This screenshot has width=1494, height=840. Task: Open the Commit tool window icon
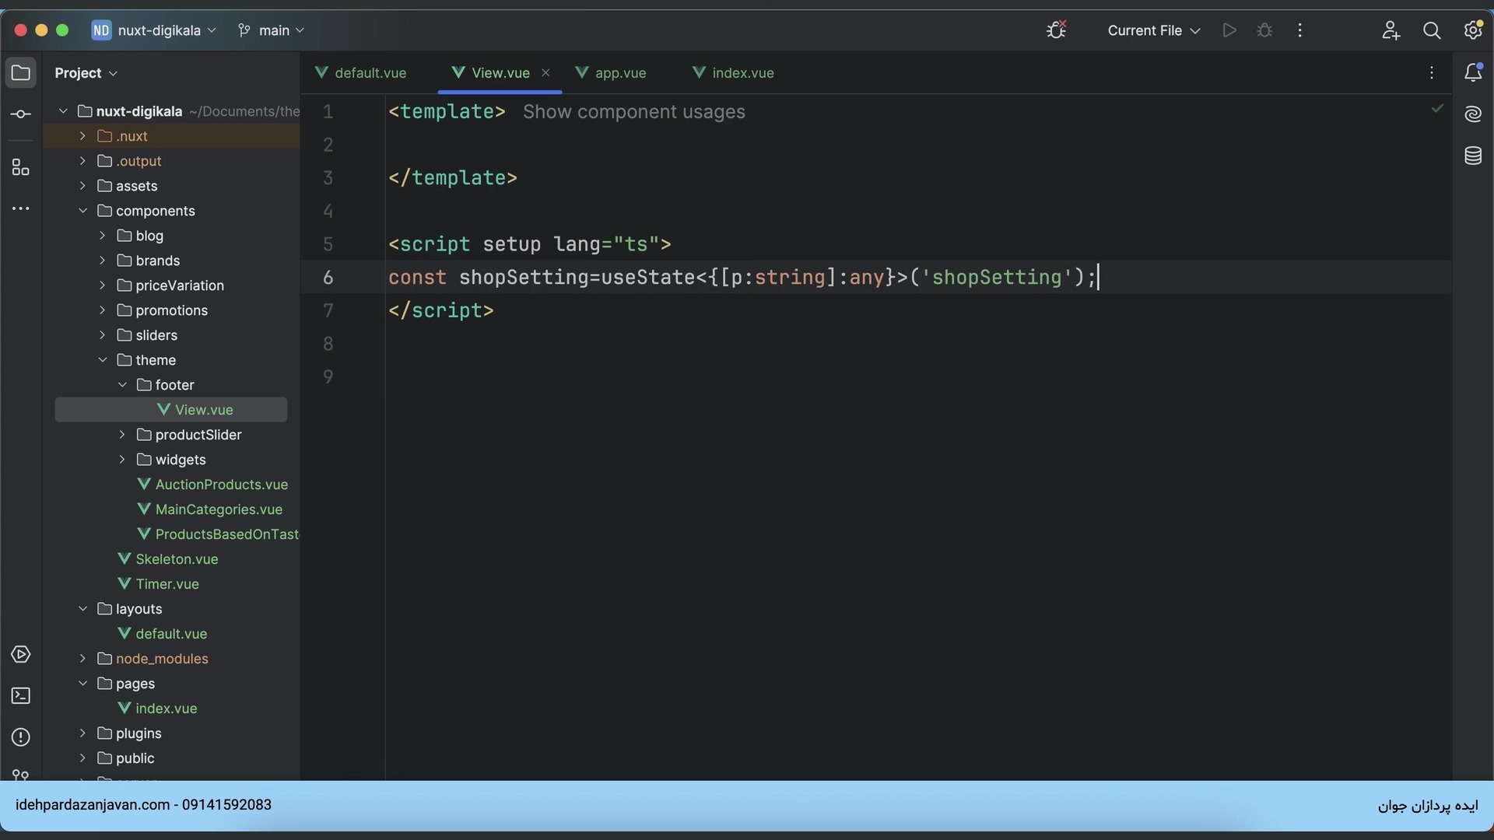pos(21,114)
